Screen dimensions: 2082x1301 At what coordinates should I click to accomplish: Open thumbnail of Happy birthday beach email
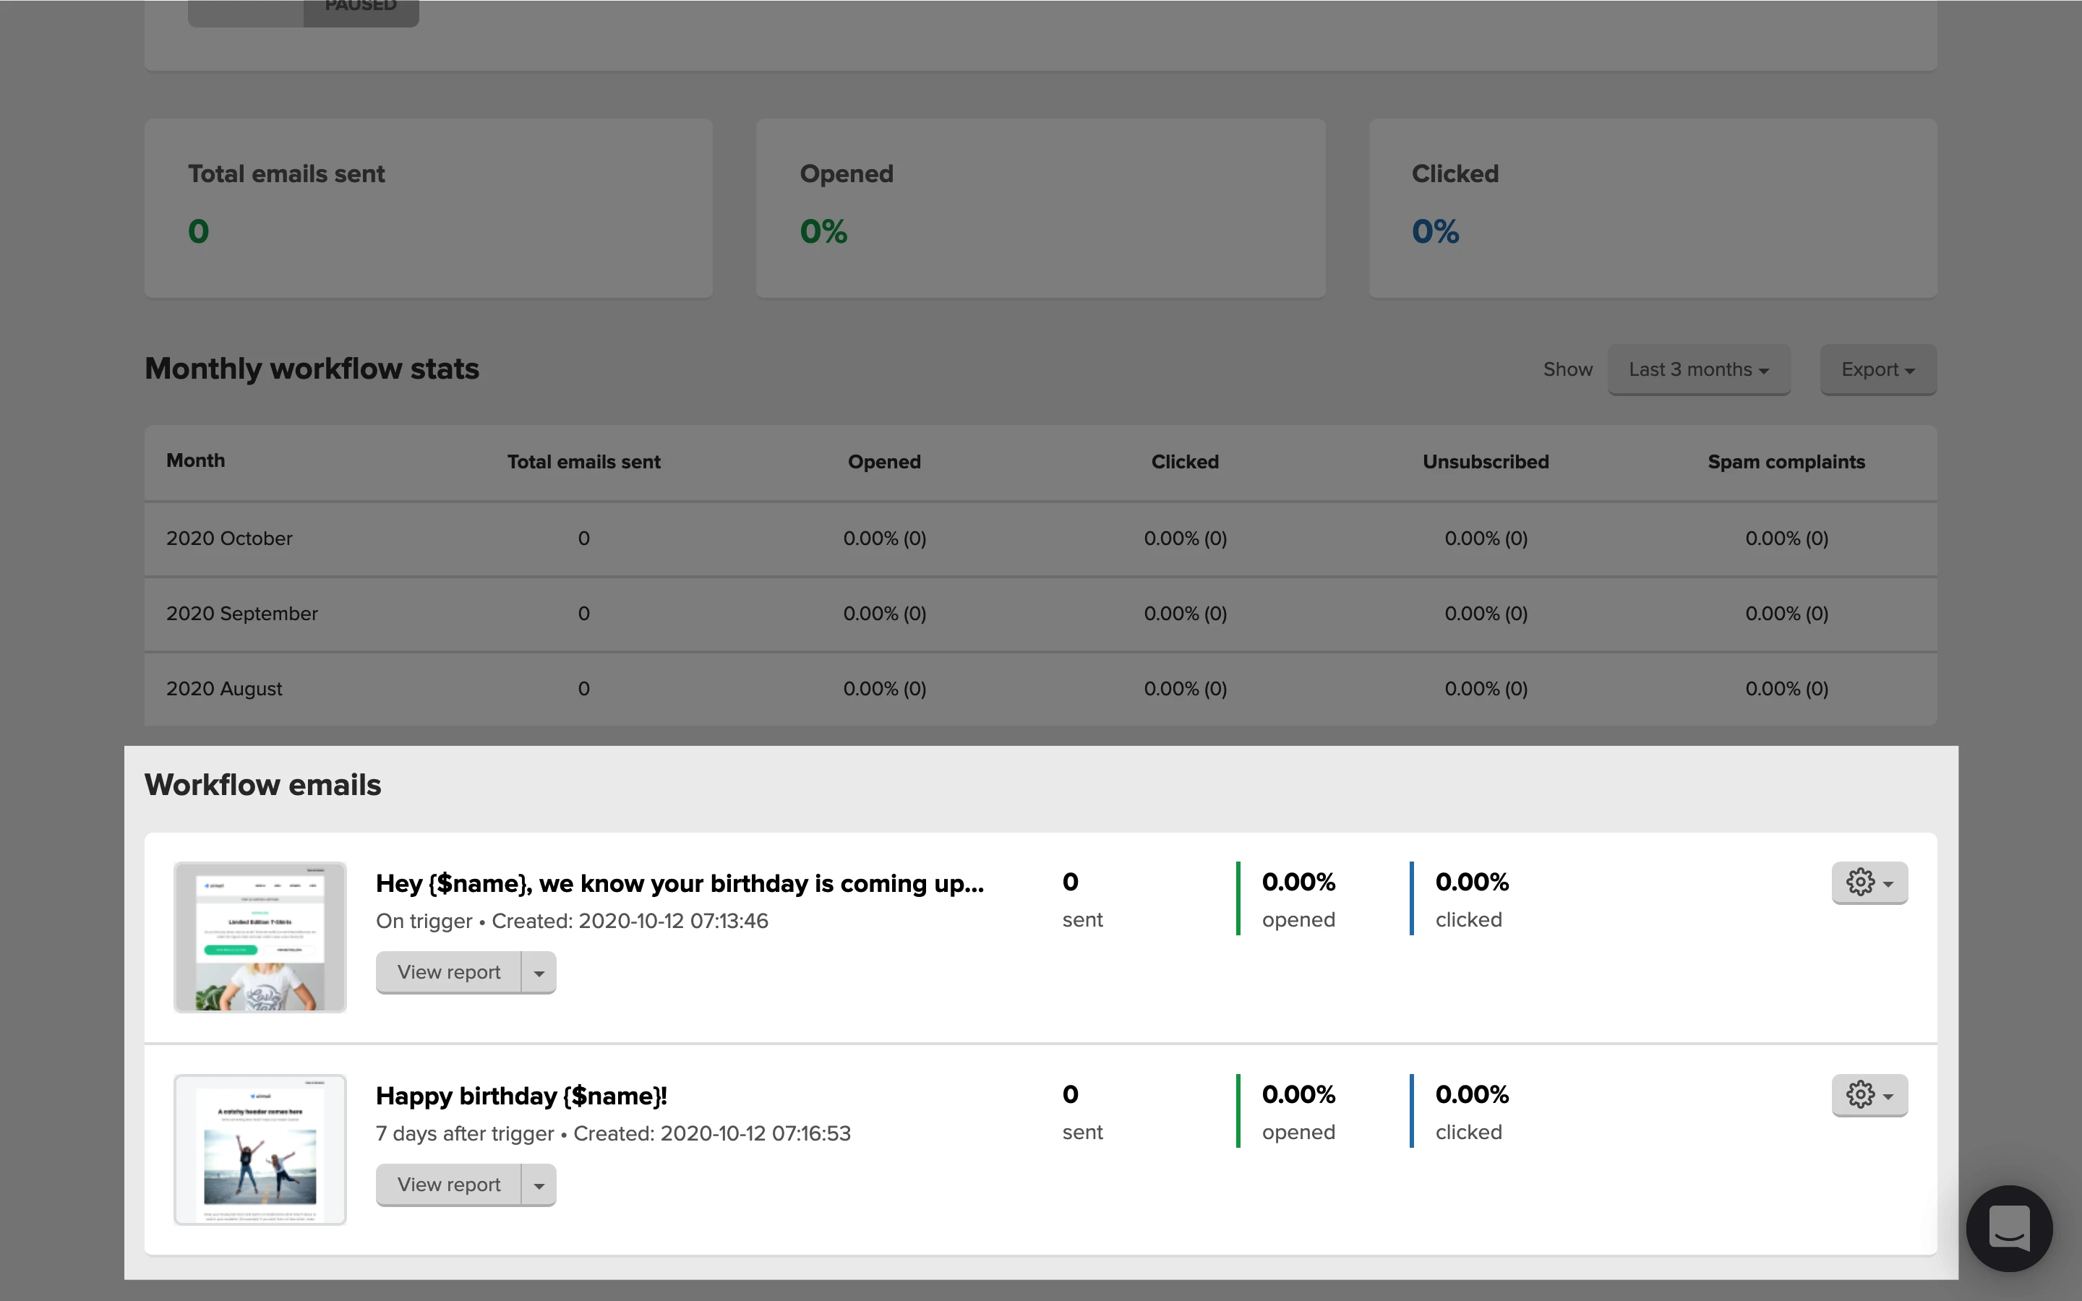point(260,1149)
